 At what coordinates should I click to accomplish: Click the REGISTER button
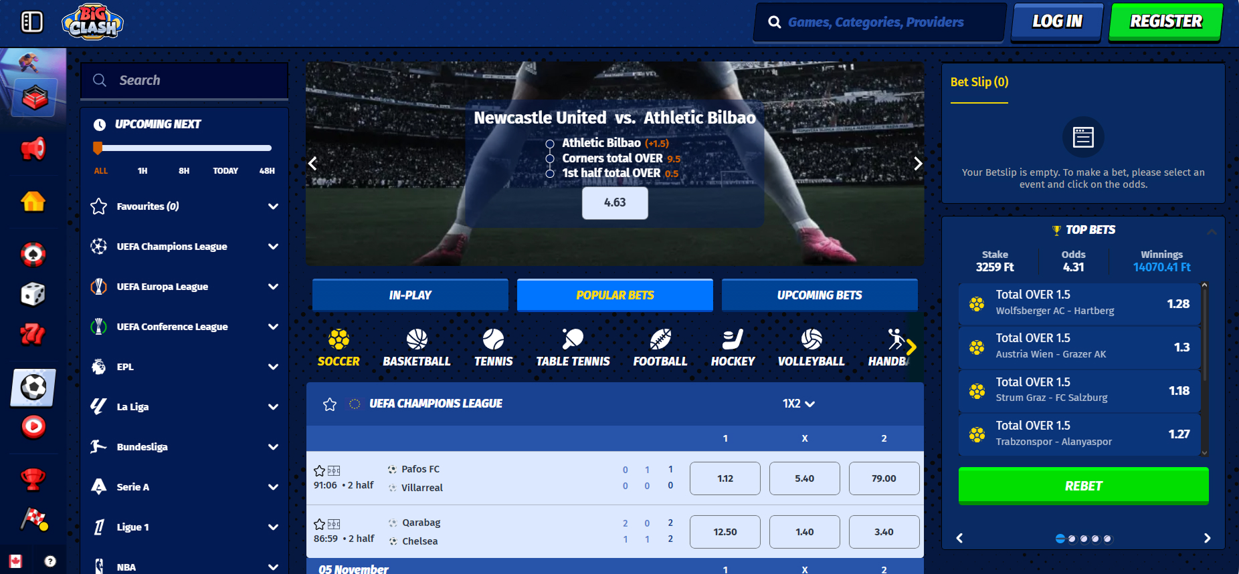[1166, 21]
